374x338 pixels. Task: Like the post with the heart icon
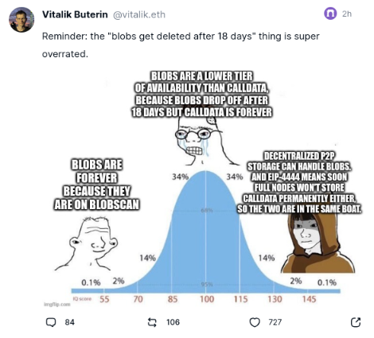pos(255,322)
